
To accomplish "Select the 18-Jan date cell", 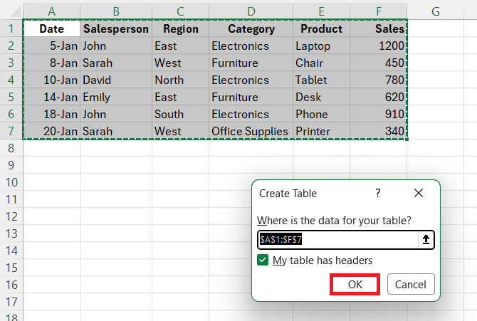I will point(51,114).
